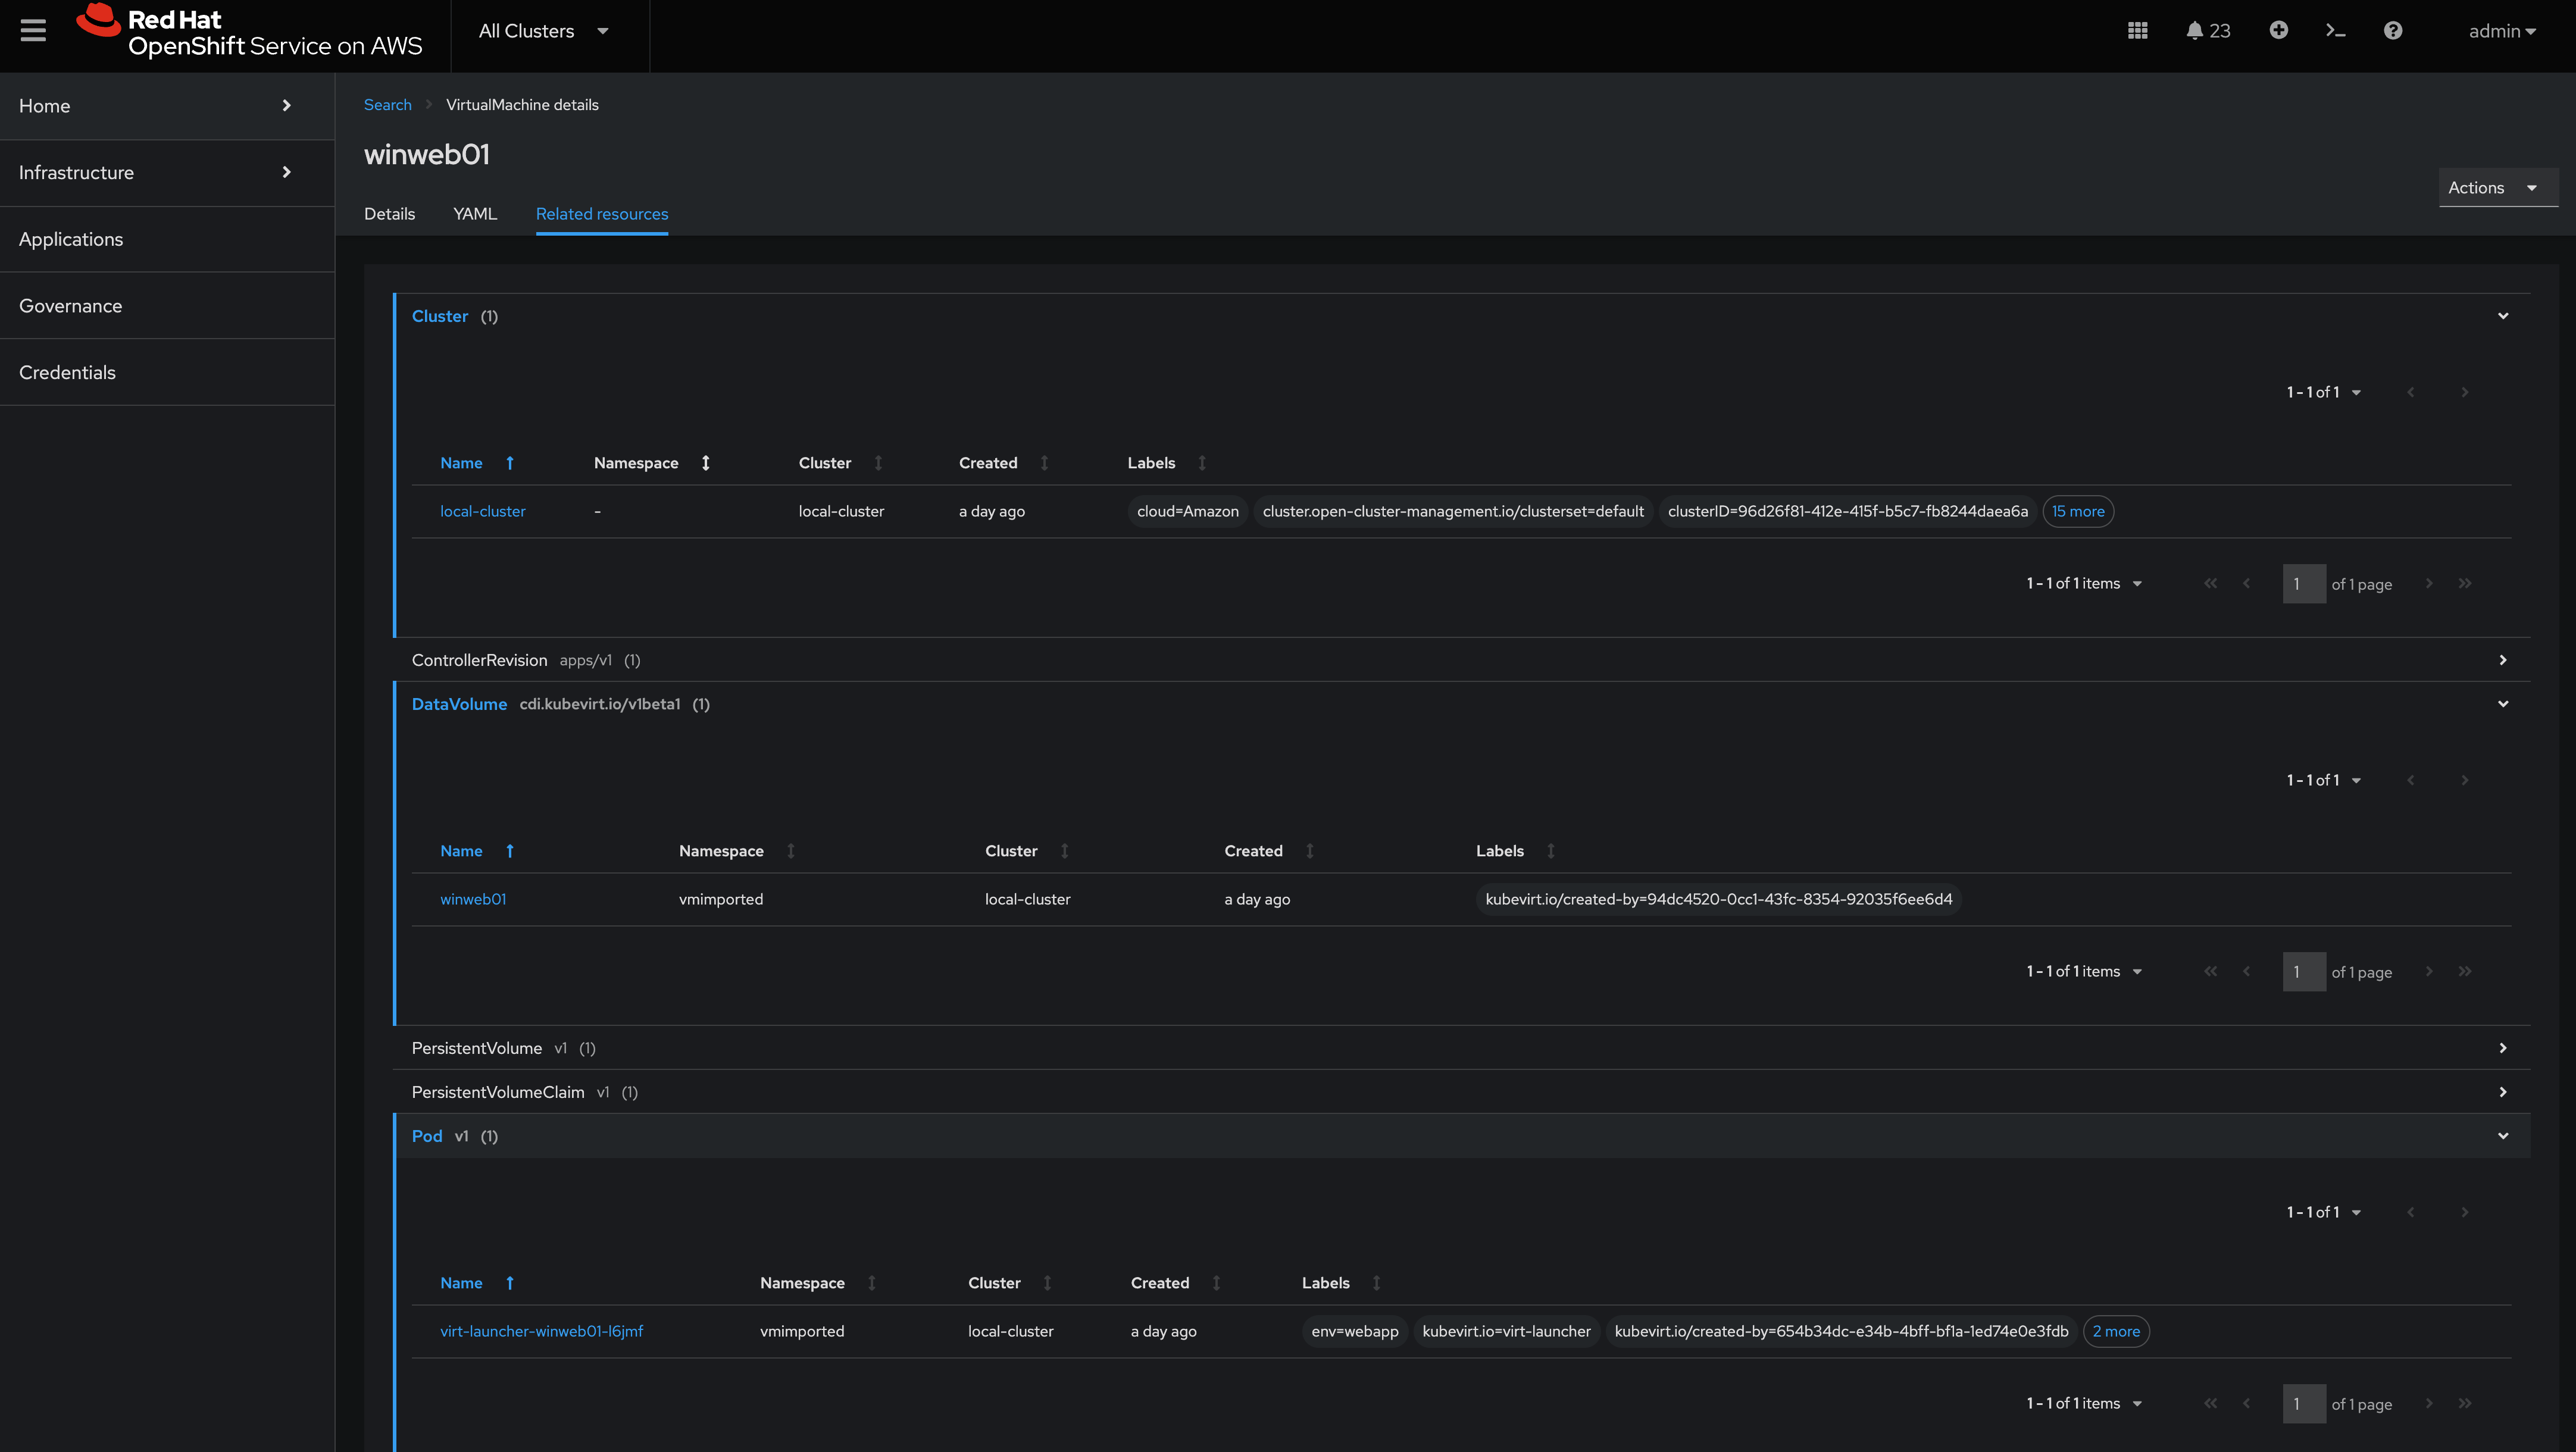The height and width of the screenshot is (1452, 2576).
Task: Expand the PersistentVolumeClaim section
Action: click(x=2503, y=1092)
